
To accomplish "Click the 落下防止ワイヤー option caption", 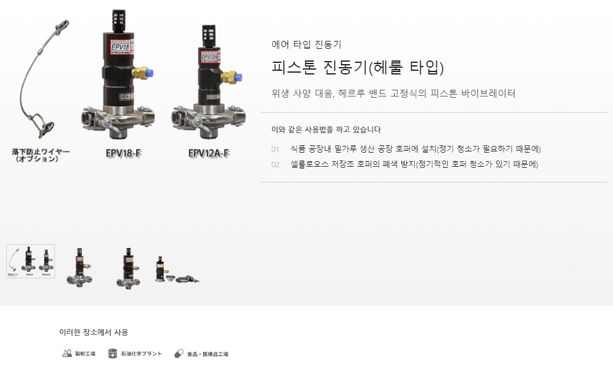I will click(x=40, y=155).
